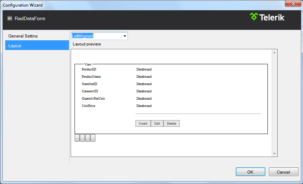Open the LeftAligned layout dropdown arrow
This screenshot has width=303, height=184.
point(125,36)
